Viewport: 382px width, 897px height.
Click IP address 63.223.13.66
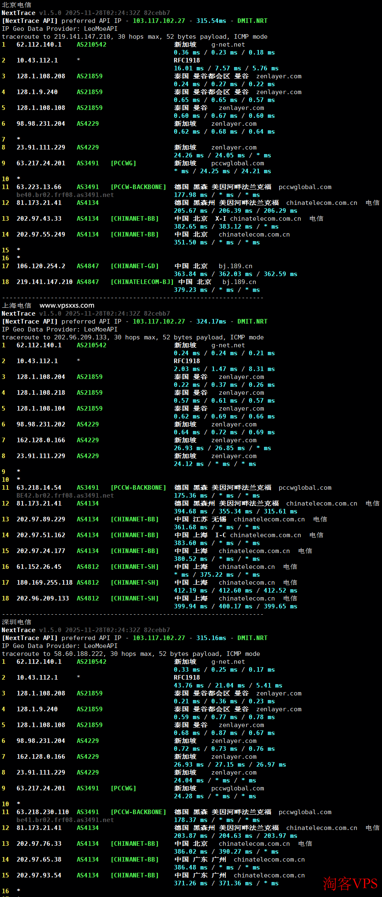pyautogui.click(x=39, y=187)
